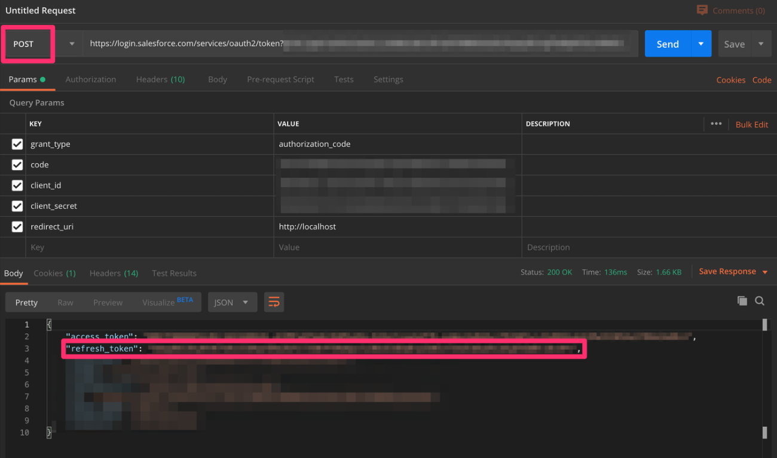Click the response body vertical scrollbar
The height and width of the screenshot is (458, 777).
(764, 379)
